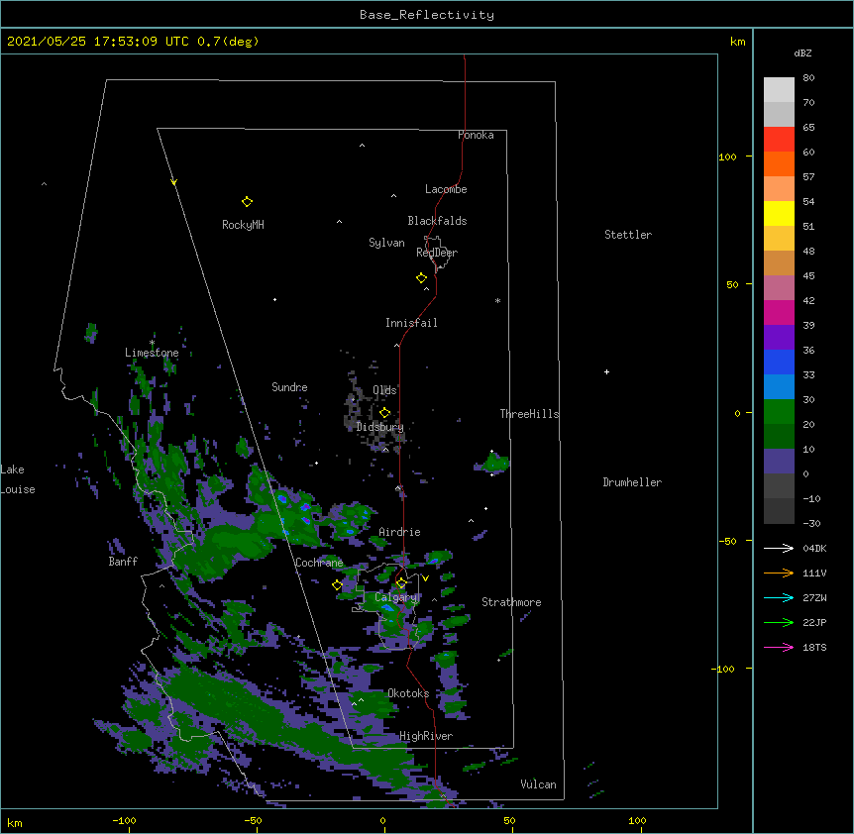Click the magenta 18TS arrow in legend
The image size is (854, 834).
point(779,647)
